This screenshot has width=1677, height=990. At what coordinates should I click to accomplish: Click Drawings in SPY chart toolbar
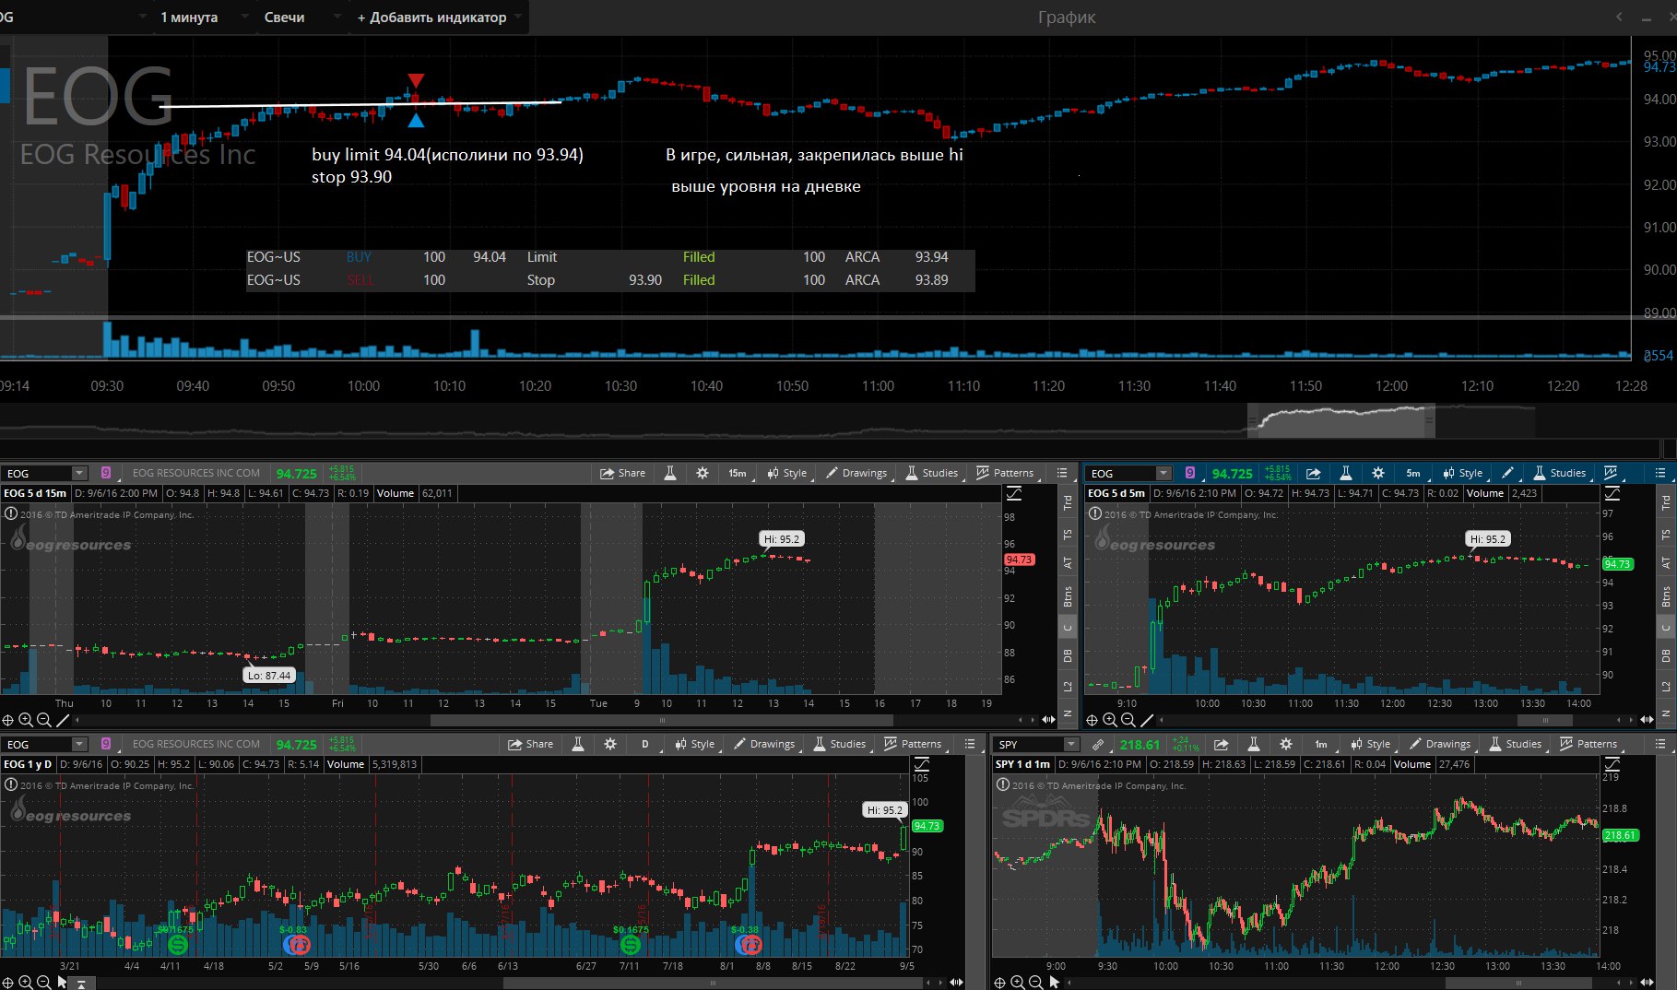(x=1439, y=744)
